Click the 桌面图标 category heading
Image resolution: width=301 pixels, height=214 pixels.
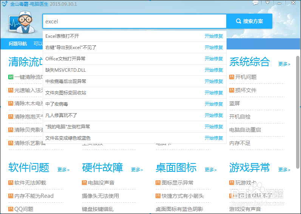(x=176, y=168)
